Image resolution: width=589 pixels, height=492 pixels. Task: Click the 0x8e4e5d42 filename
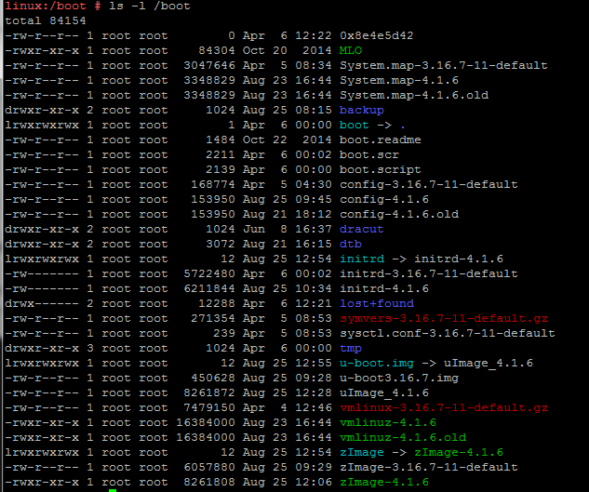coord(377,35)
